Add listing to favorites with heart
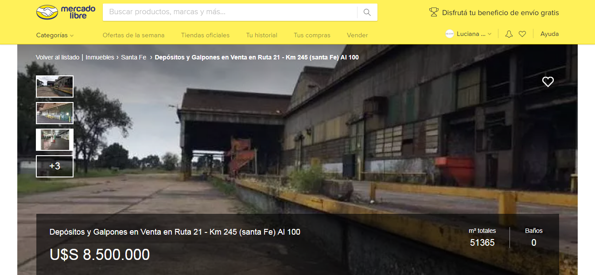 [548, 82]
